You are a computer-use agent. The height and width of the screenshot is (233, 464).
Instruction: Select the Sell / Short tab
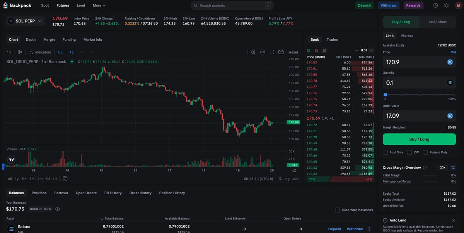[x=438, y=22]
